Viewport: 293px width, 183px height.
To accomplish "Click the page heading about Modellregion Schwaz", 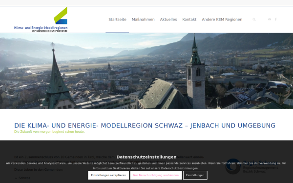I will (x=145, y=125).
